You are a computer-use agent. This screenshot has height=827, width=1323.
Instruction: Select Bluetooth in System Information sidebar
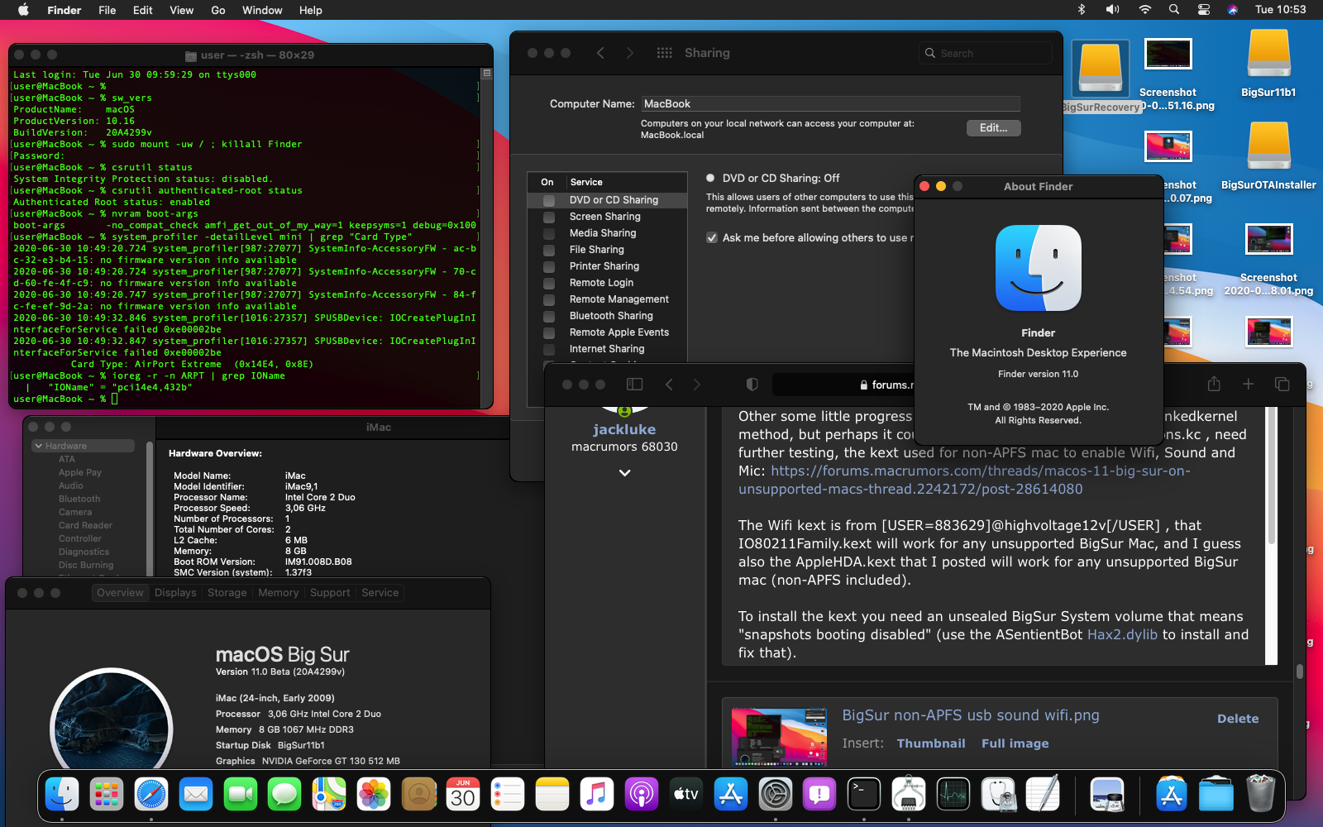point(79,499)
